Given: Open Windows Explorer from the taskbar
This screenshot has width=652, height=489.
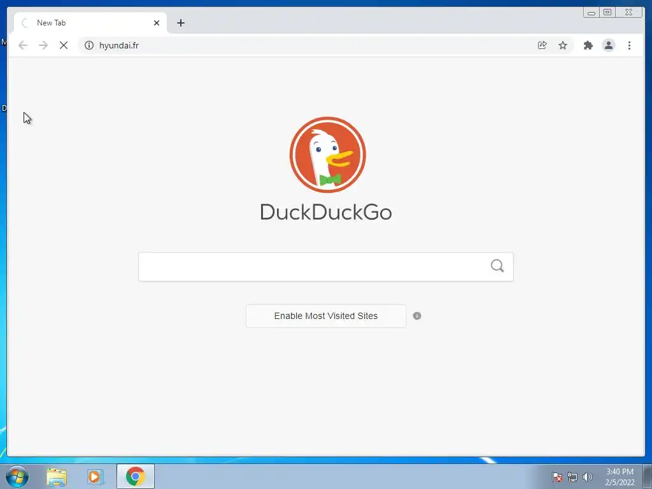Looking at the screenshot, I should point(57,477).
